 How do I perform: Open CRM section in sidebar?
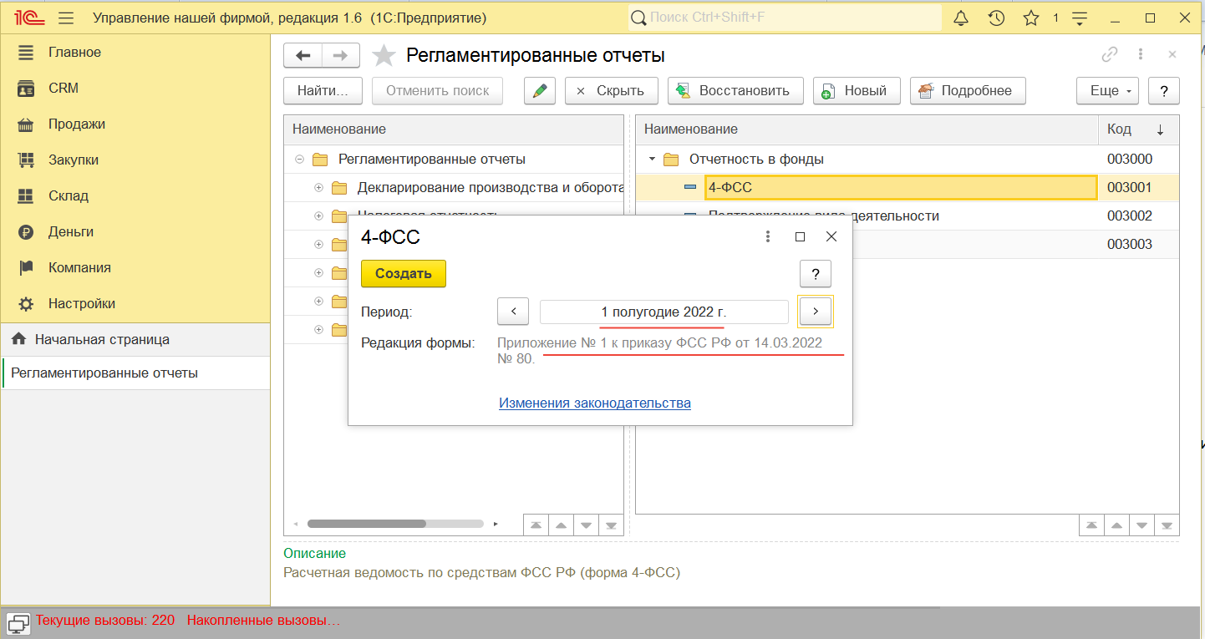point(135,88)
